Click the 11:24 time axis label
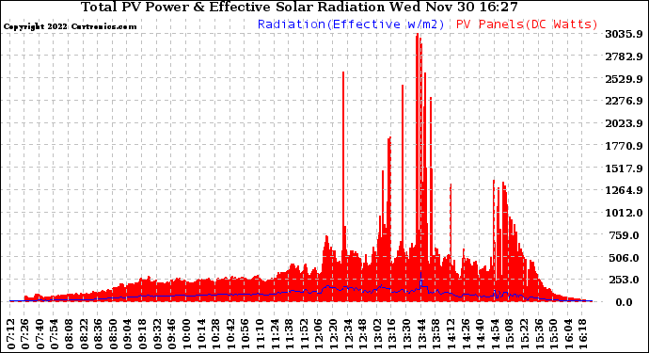 pos(275,334)
